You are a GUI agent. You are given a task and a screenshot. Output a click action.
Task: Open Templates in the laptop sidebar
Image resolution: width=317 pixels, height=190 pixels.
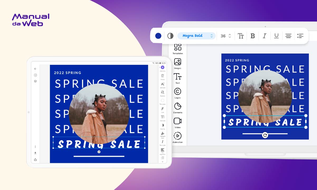178,49
